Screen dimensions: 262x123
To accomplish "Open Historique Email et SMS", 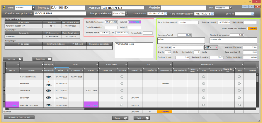I will click(19, 117).
